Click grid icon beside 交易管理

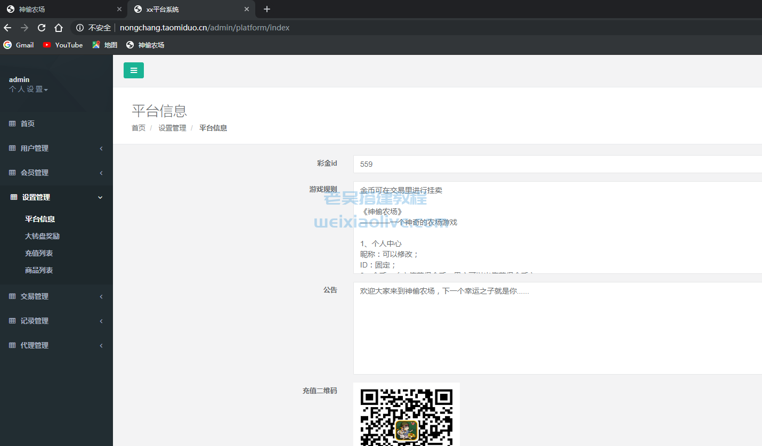pyautogui.click(x=12, y=296)
